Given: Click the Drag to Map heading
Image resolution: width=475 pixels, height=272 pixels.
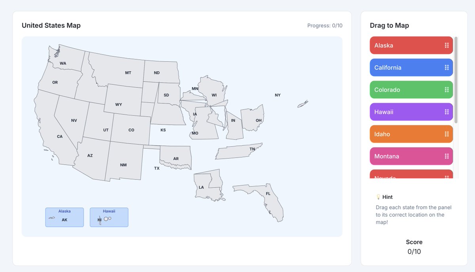Looking at the screenshot, I should 389,26.
